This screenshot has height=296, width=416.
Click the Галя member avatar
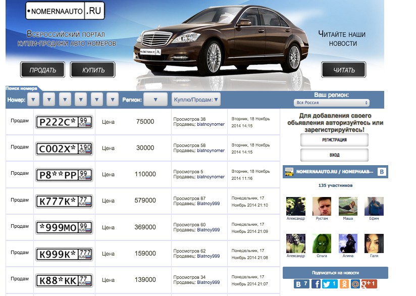pos(374,243)
